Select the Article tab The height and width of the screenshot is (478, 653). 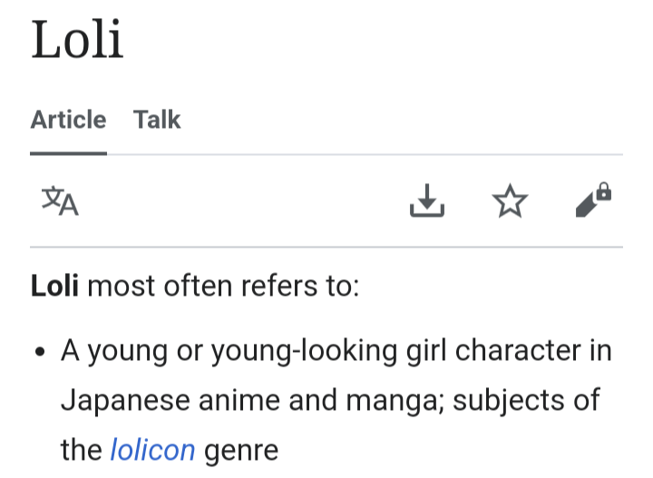coord(68,120)
